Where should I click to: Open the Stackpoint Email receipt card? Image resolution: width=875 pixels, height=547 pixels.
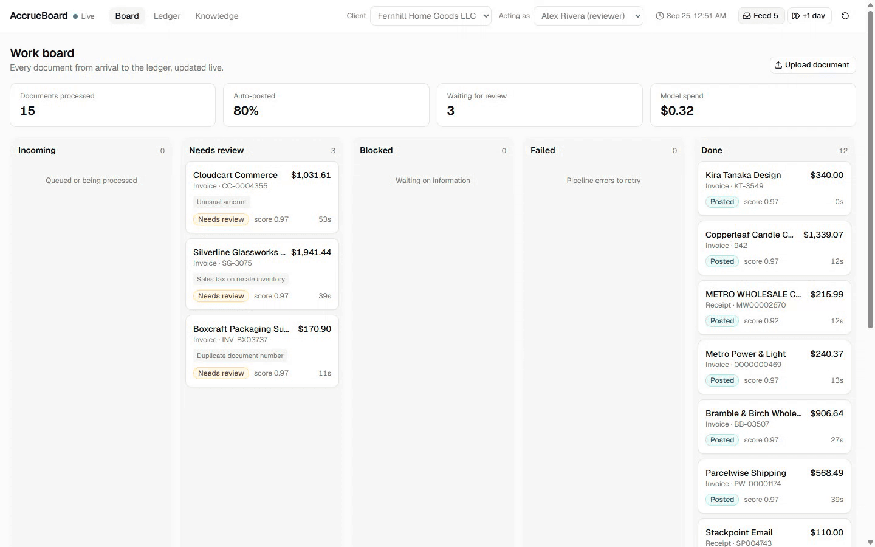point(774,533)
